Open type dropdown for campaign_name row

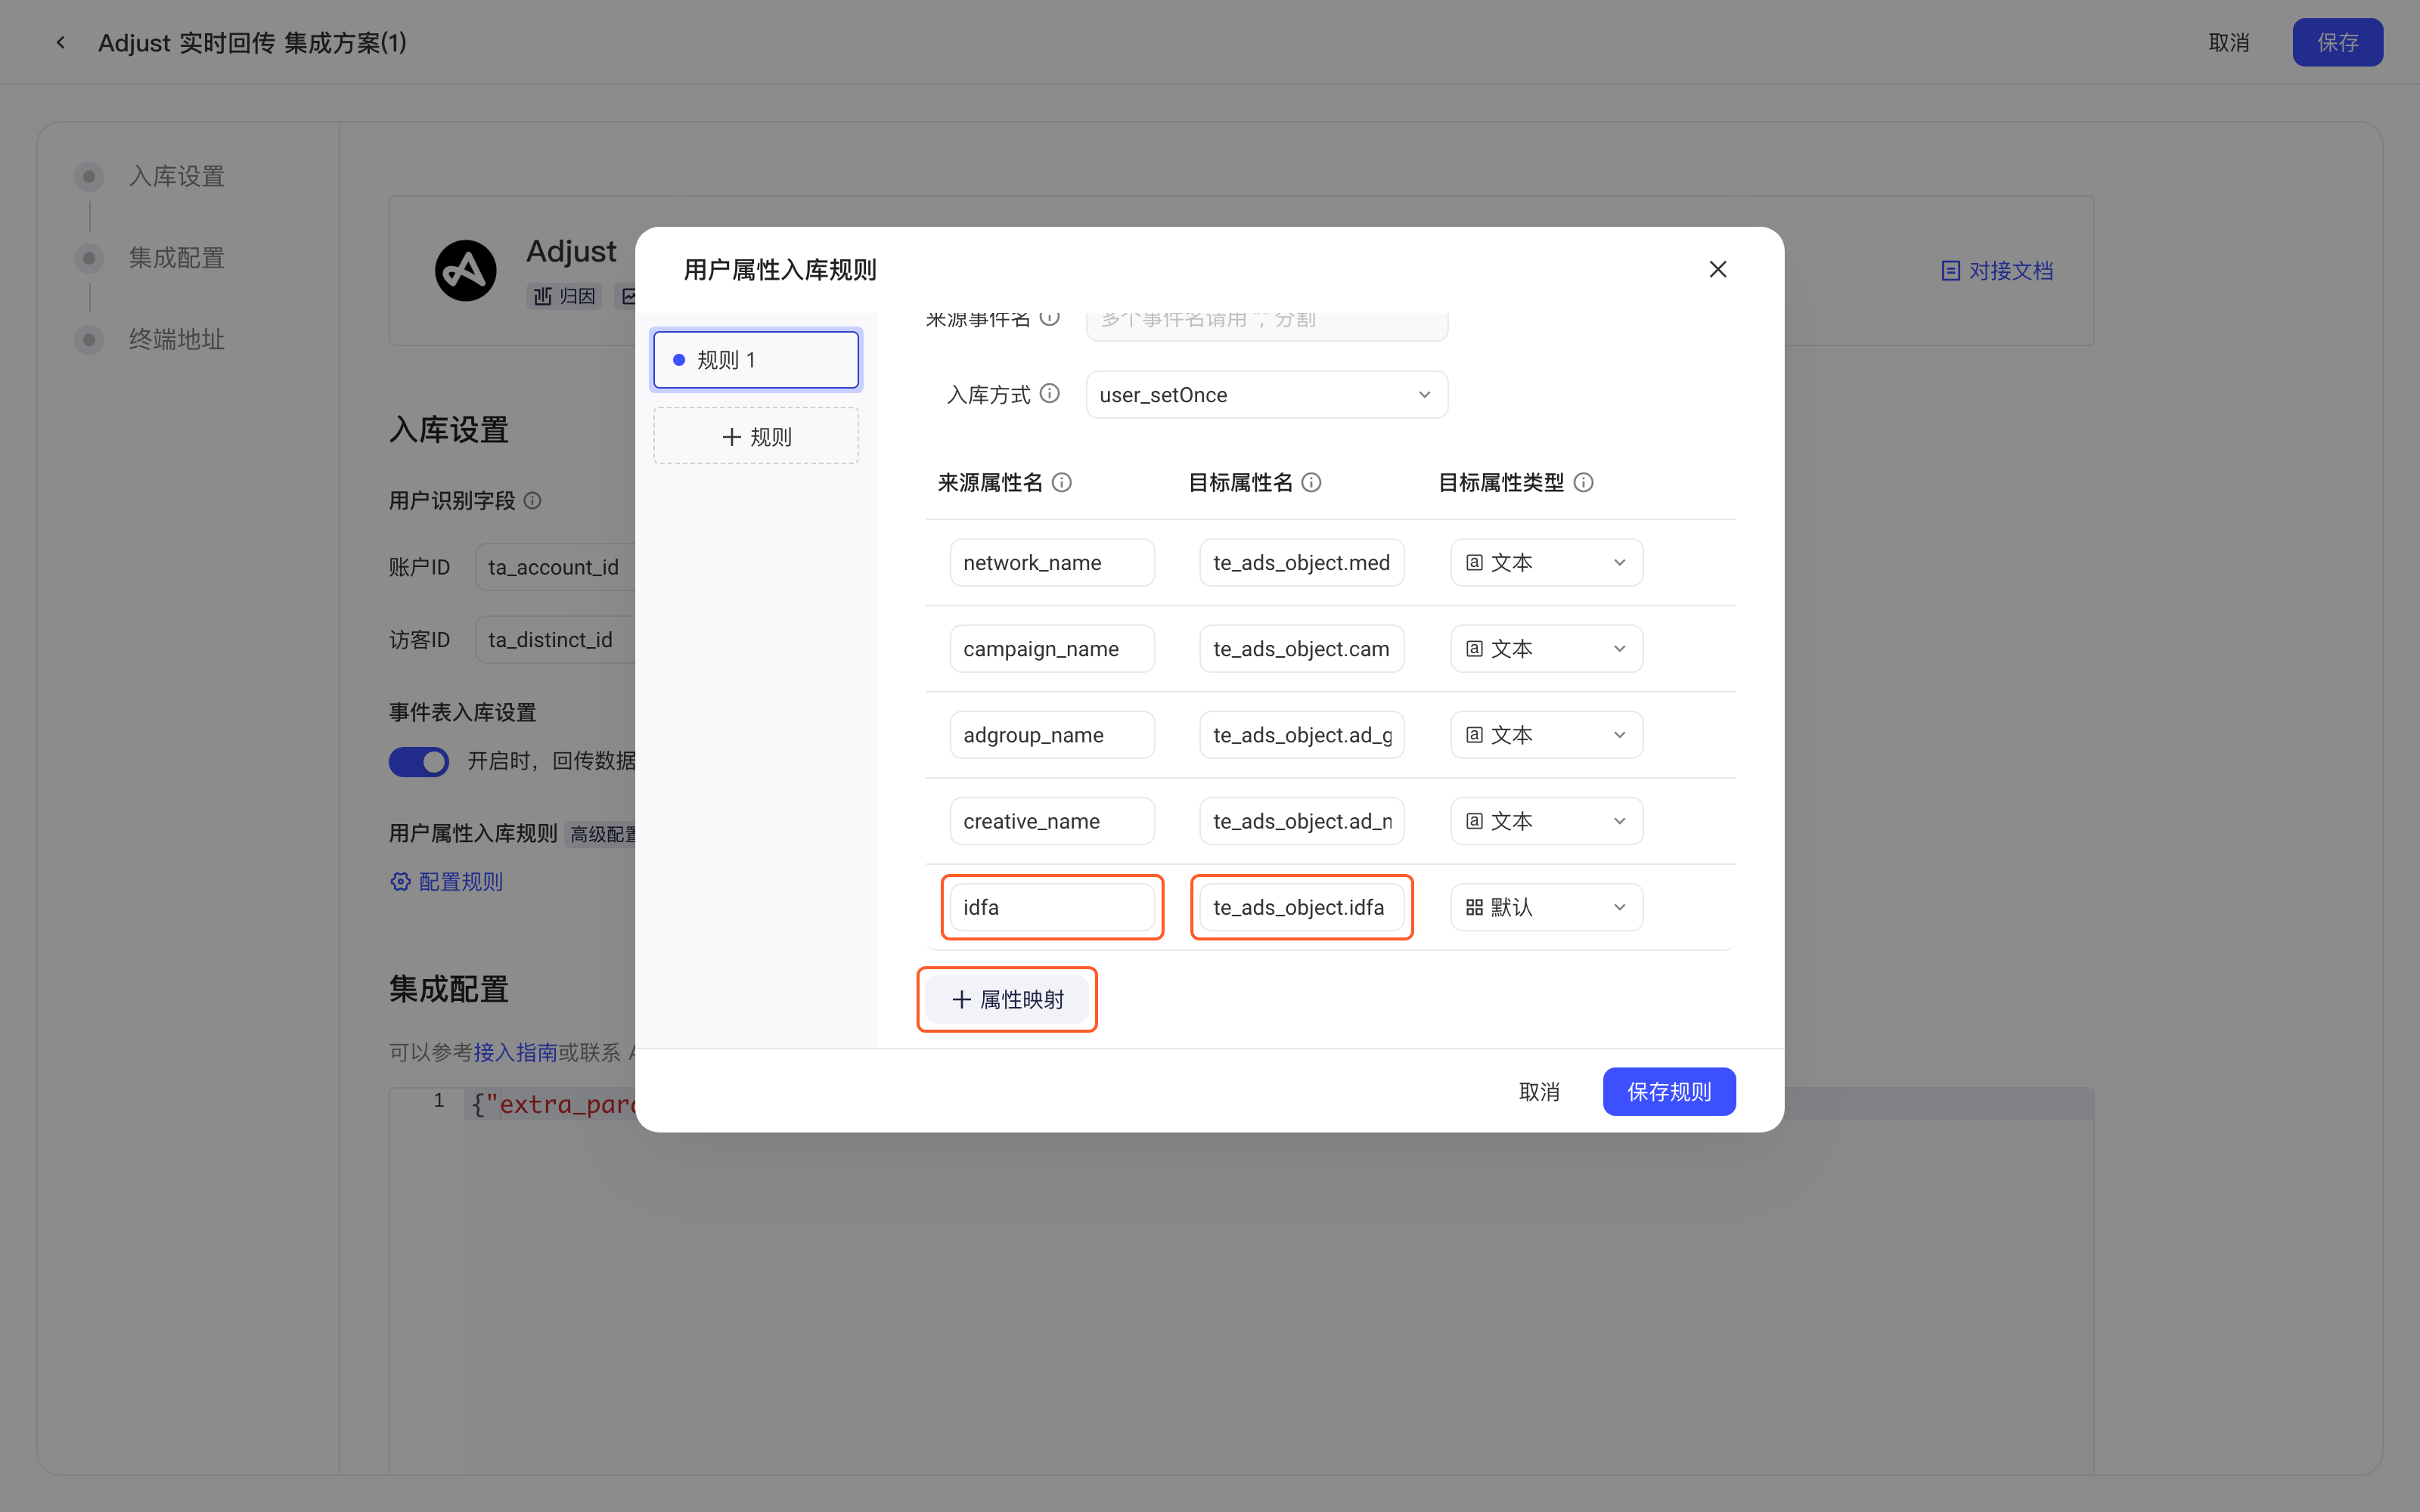(1546, 648)
